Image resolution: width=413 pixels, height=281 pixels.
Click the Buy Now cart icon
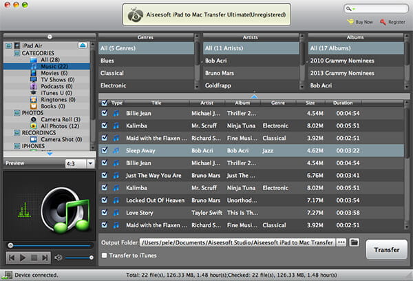(350, 22)
